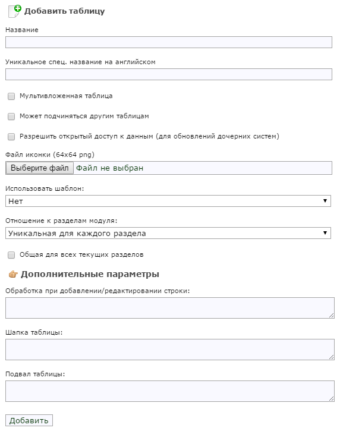Select the Шапка таблицы text area
The width and height of the screenshot is (340, 431).
[x=170, y=350]
